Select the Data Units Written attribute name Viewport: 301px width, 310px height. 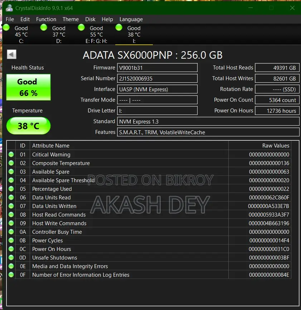(54, 206)
